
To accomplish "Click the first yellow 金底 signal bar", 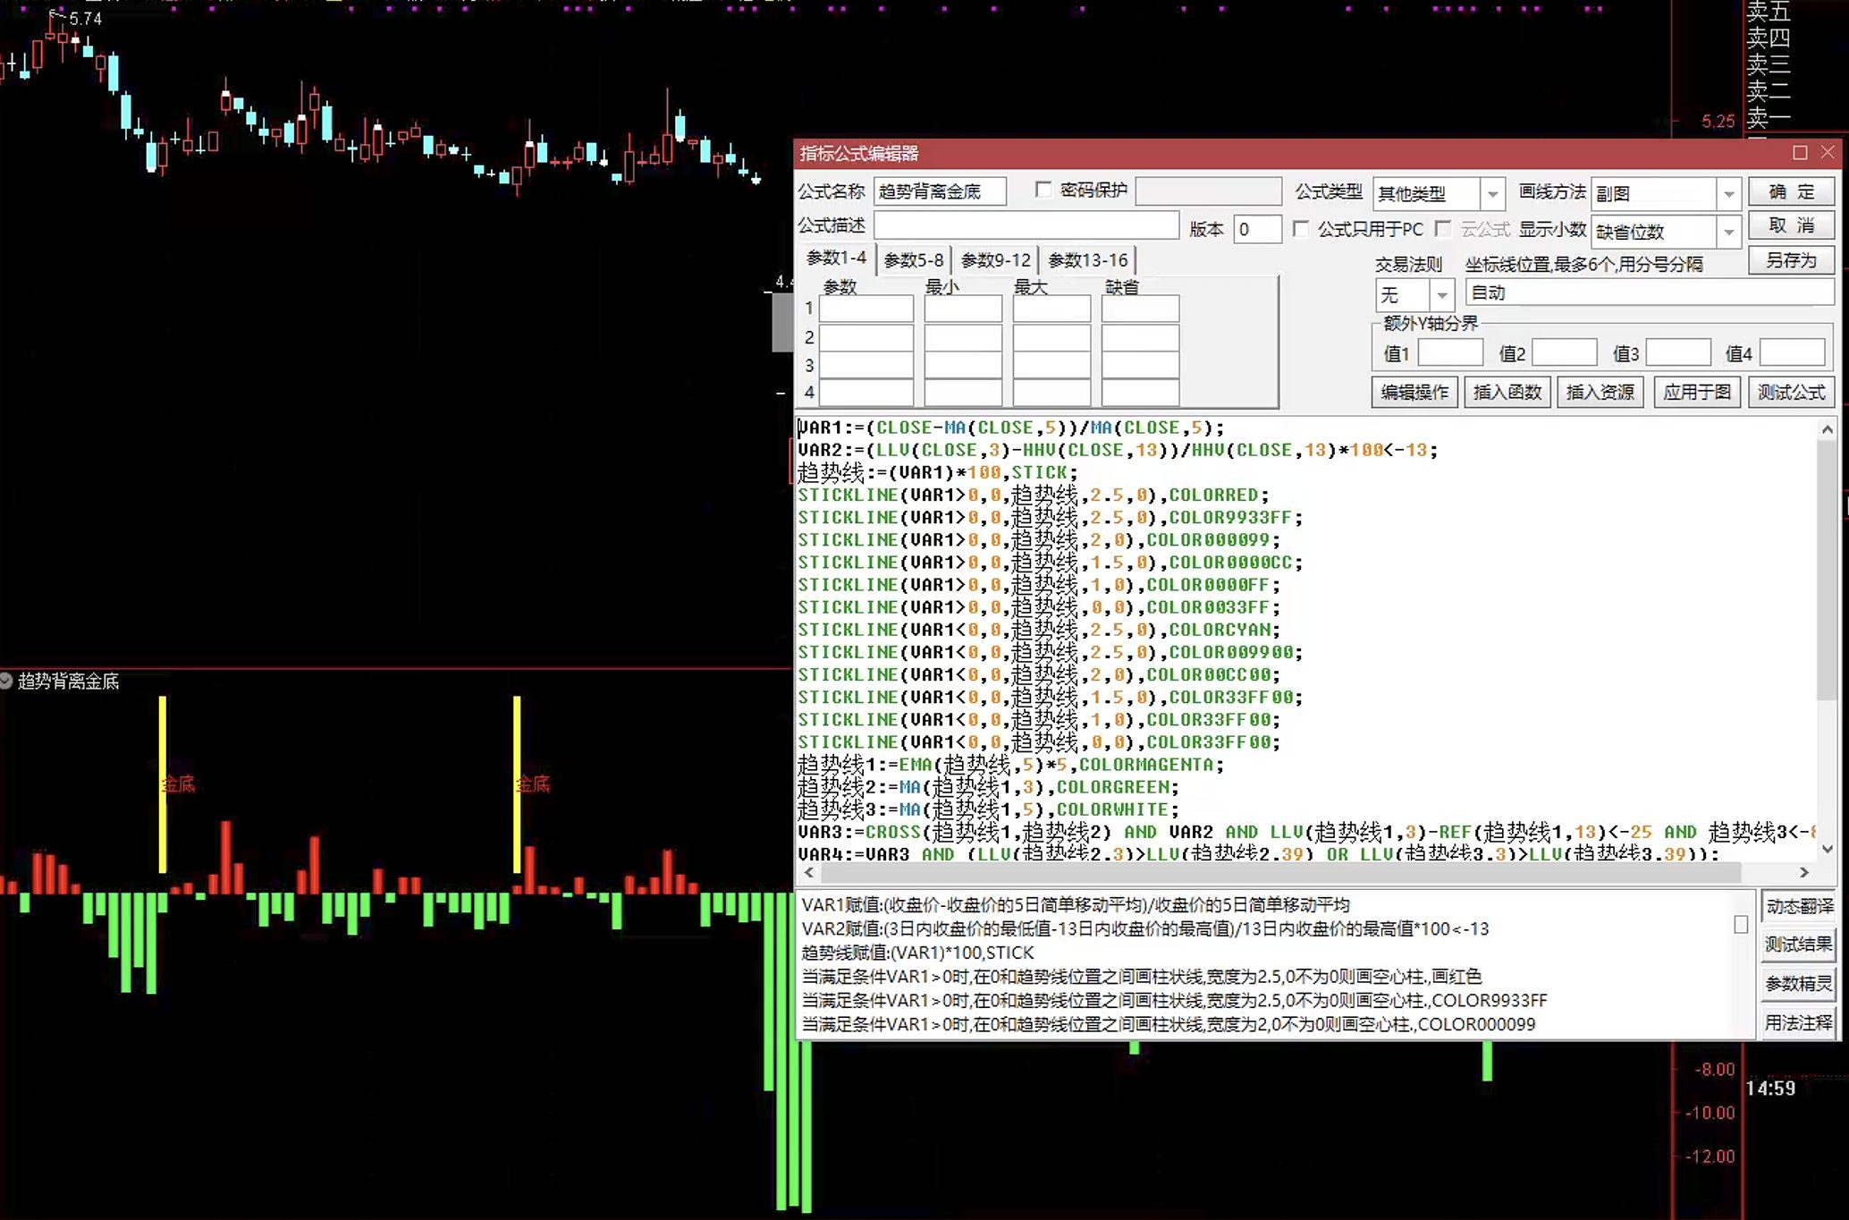I will pyautogui.click(x=163, y=784).
